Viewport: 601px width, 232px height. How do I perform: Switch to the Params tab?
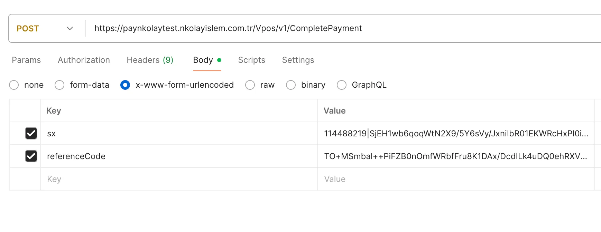pos(26,60)
